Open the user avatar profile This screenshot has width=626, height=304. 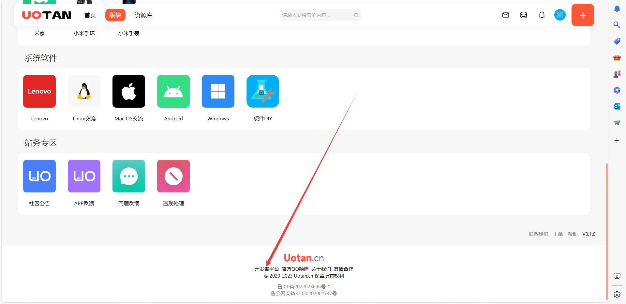[x=560, y=15]
